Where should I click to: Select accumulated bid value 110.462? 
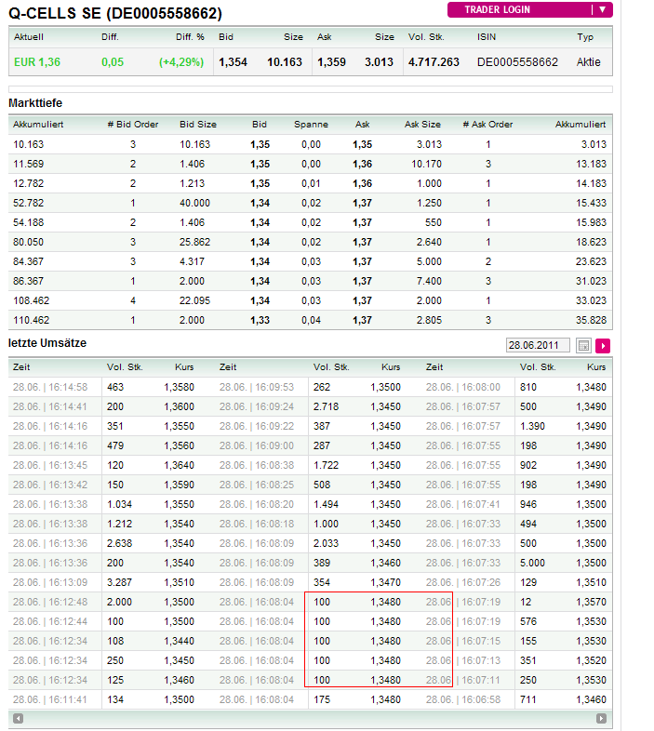point(32,320)
